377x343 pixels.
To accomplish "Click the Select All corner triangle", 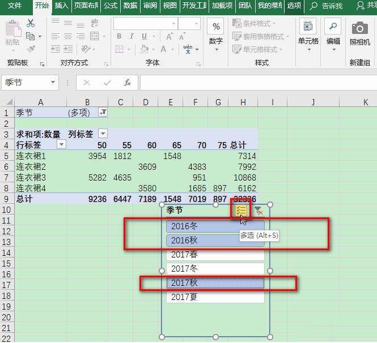I will pos(9,102).
